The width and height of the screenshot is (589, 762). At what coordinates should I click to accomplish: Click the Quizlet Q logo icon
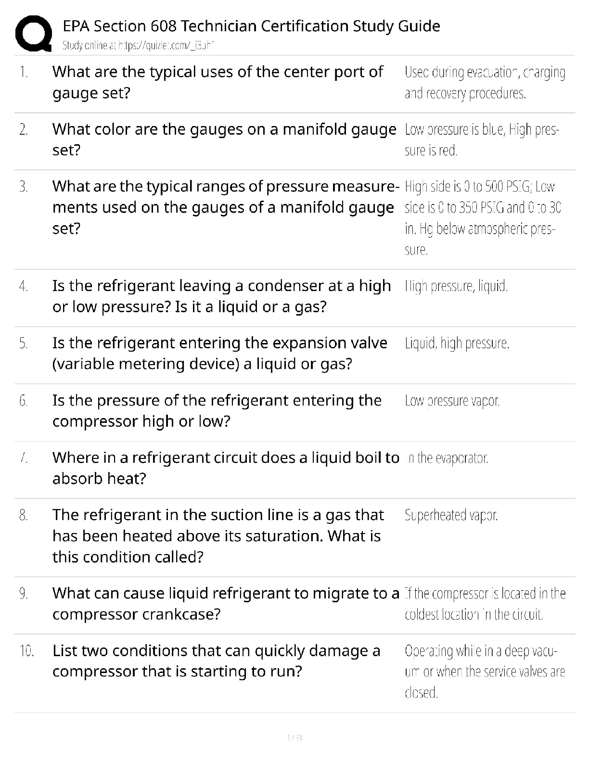[x=34, y=33]
